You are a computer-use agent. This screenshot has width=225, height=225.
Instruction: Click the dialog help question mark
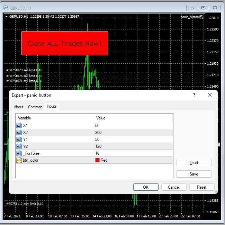194,95
